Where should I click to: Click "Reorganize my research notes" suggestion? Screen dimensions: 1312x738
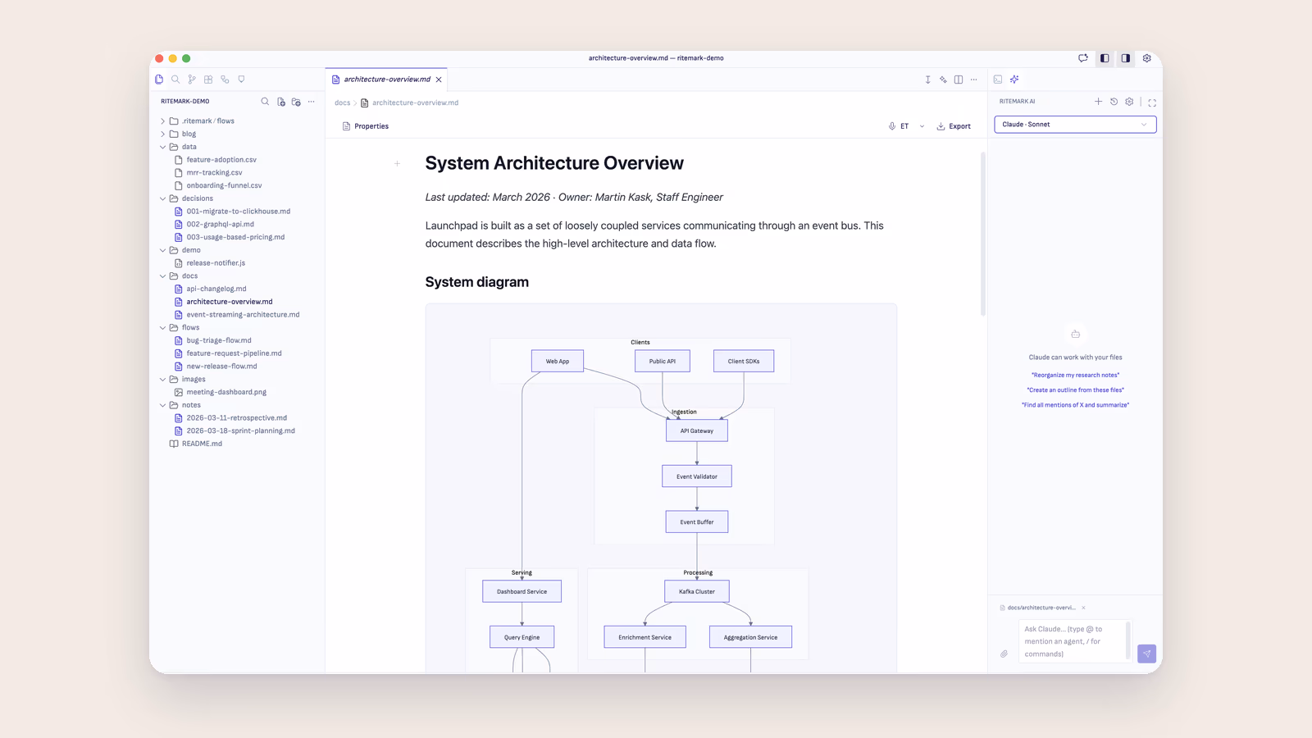[1075, 375]
